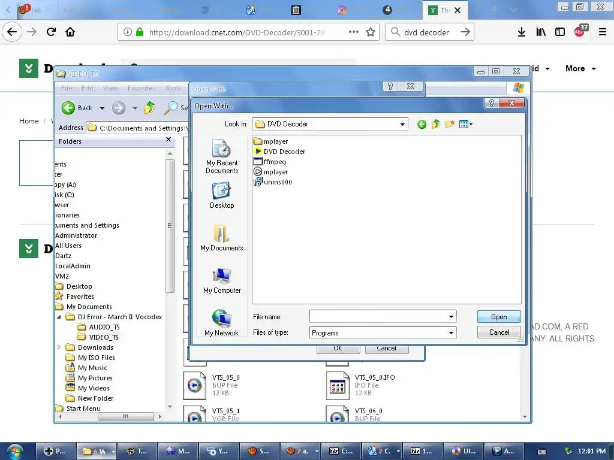Click the taskbar clock showing 12:01 PM
The height and width of the screenshot is (460, 614).
pos(591,451)
